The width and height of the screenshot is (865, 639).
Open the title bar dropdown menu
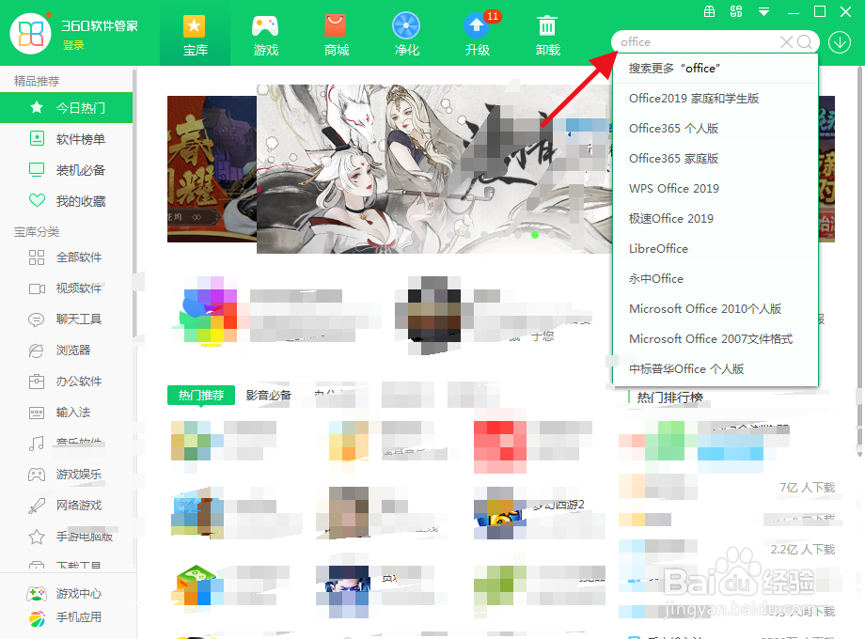click(x=764, y=11)
